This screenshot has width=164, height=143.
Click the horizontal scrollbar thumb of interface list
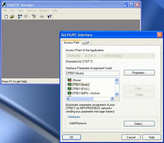click(82, 98)
